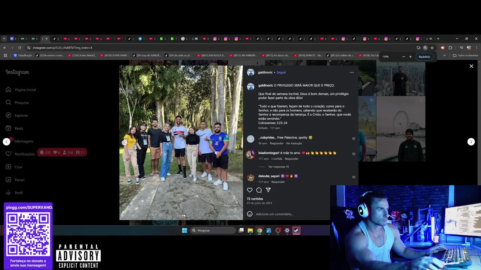
Task: Click Responder under _rubyrides_ comment
Action: click(x=277, y=143)
